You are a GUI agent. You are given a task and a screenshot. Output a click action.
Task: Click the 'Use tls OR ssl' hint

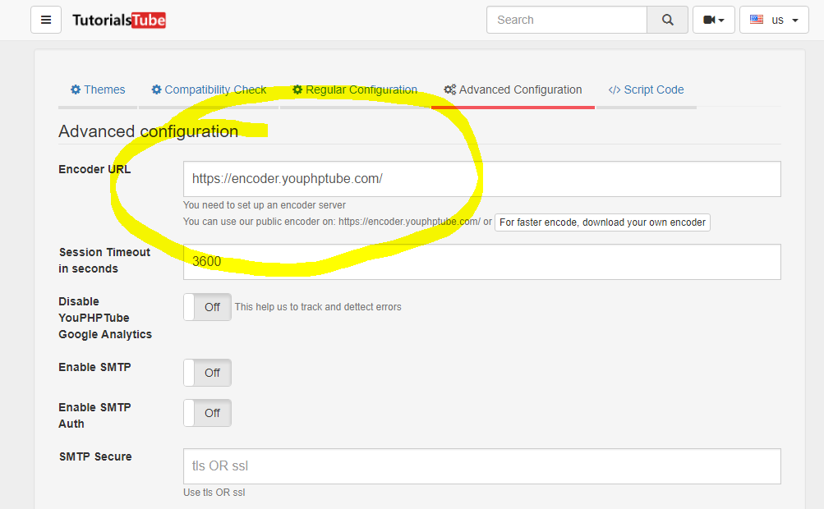pyautogui.click(x=214, y=493)
